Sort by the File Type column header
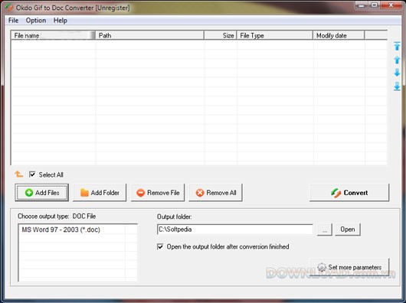This screenshot has height=303, width=406. tap(275, 35)
